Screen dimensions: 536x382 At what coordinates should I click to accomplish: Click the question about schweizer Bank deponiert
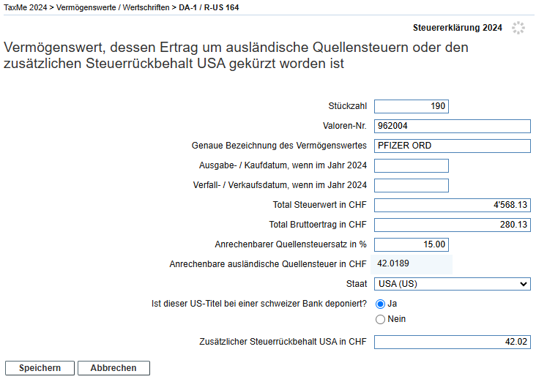pos(259,304)
